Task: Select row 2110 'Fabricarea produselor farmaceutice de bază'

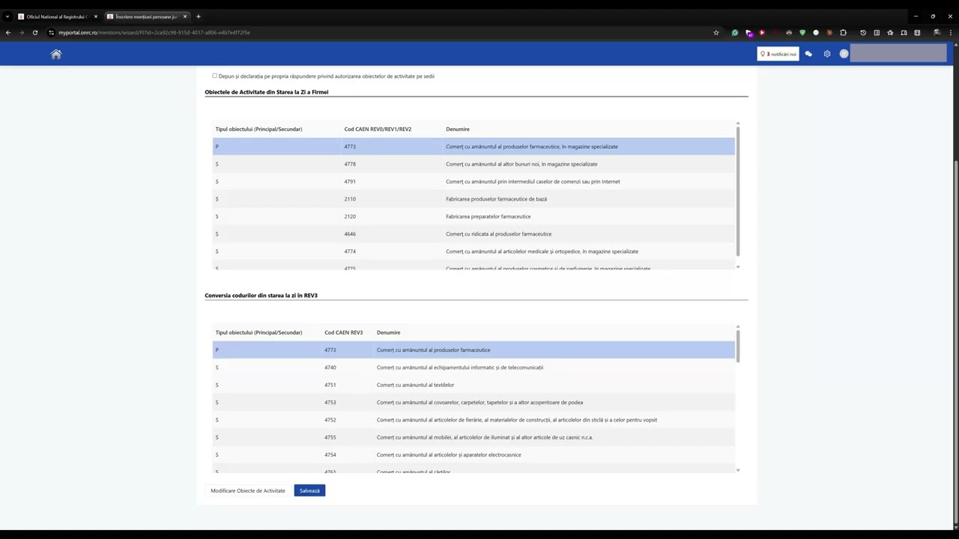Action: click(x=474, y=199)
